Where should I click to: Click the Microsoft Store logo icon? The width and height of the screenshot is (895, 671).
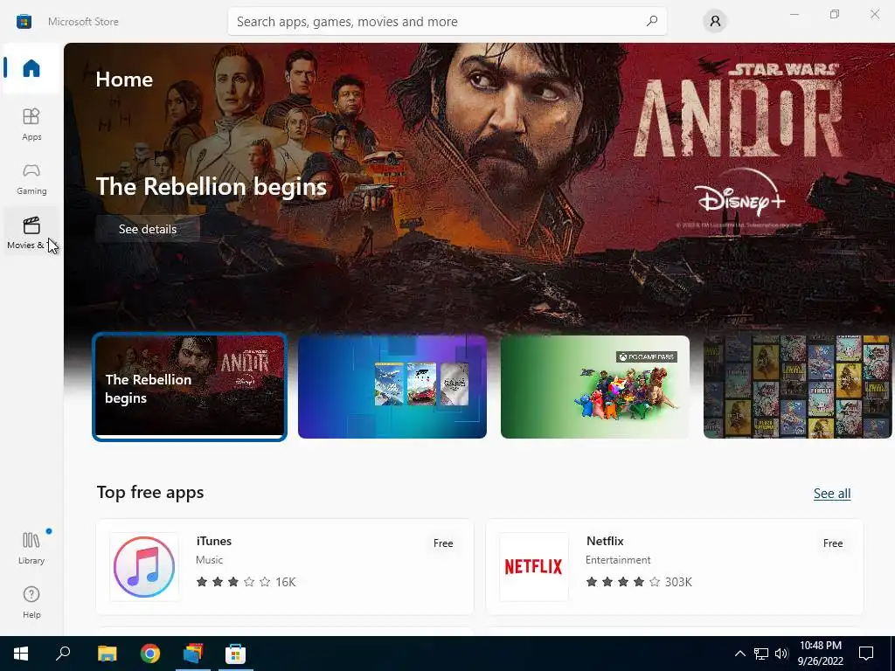pos(24,22)
